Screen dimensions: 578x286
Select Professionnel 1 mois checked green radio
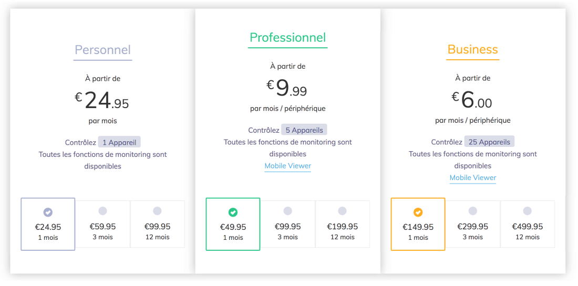click(233, 212)
